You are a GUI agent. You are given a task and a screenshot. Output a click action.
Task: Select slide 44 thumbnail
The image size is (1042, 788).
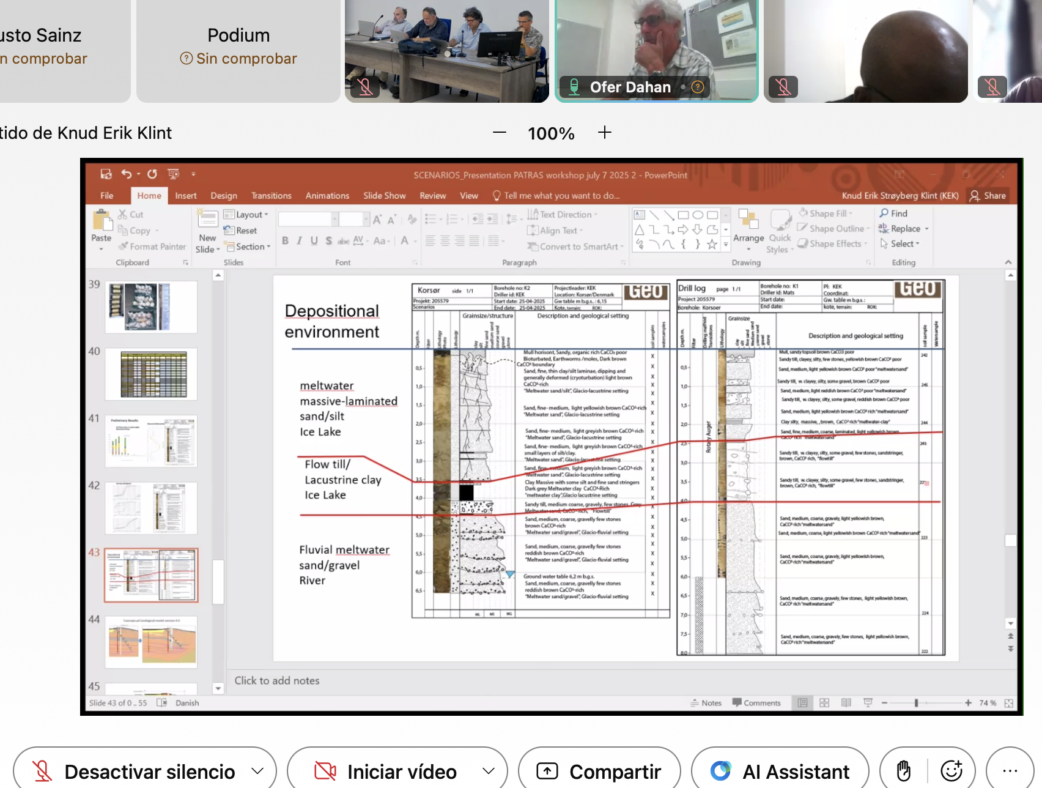pyautogui.click(x=151, y=642)
